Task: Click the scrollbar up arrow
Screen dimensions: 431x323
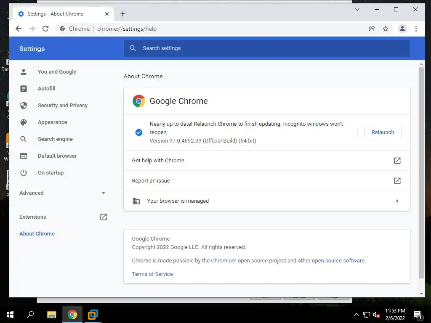Action: pyautogui.click(x=421, y=64)
